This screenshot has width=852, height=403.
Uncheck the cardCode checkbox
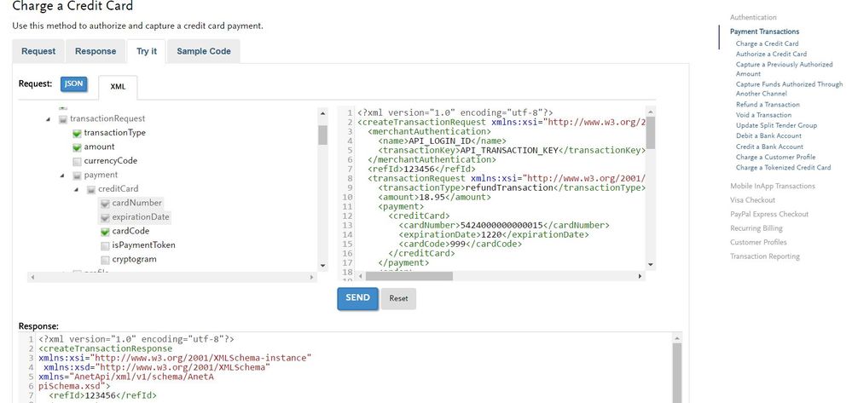(x=104, y=231)
